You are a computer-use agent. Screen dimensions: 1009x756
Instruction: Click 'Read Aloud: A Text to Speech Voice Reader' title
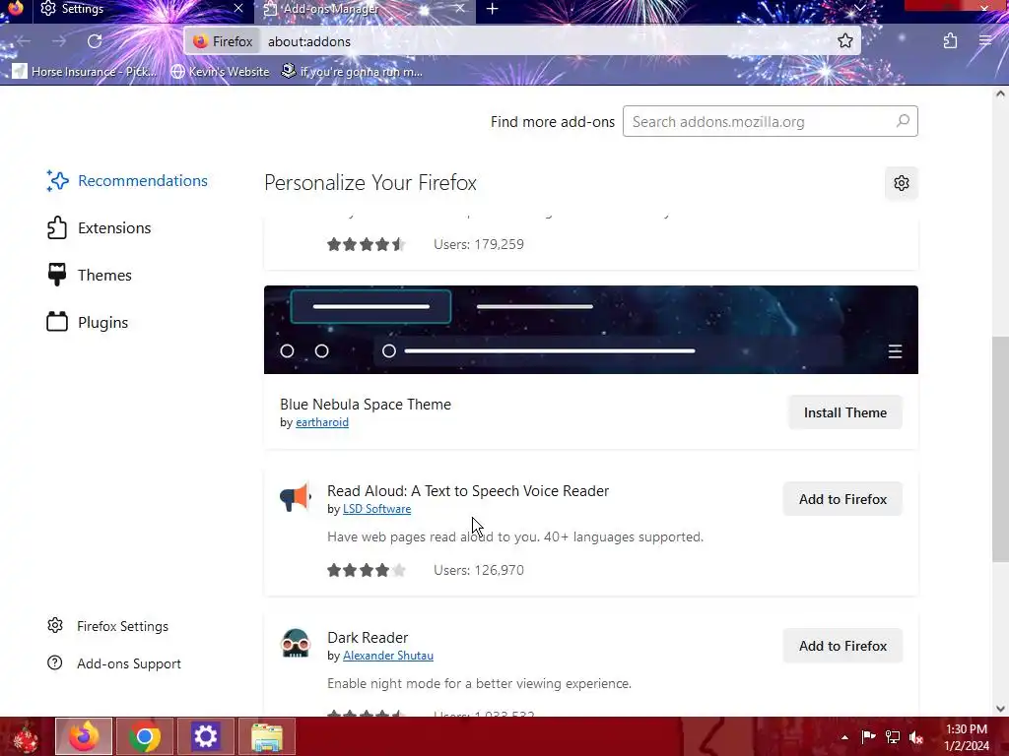tap(468, 491)
